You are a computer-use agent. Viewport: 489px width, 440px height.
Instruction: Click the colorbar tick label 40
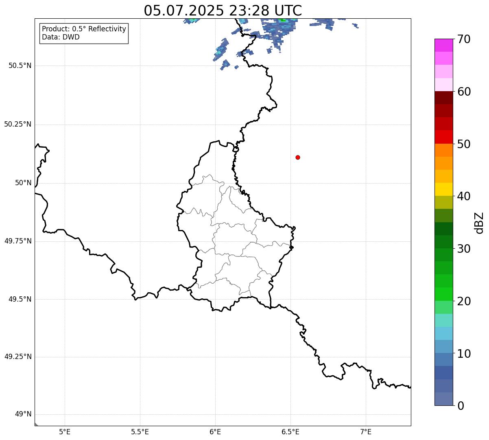(x=464, y=196)
